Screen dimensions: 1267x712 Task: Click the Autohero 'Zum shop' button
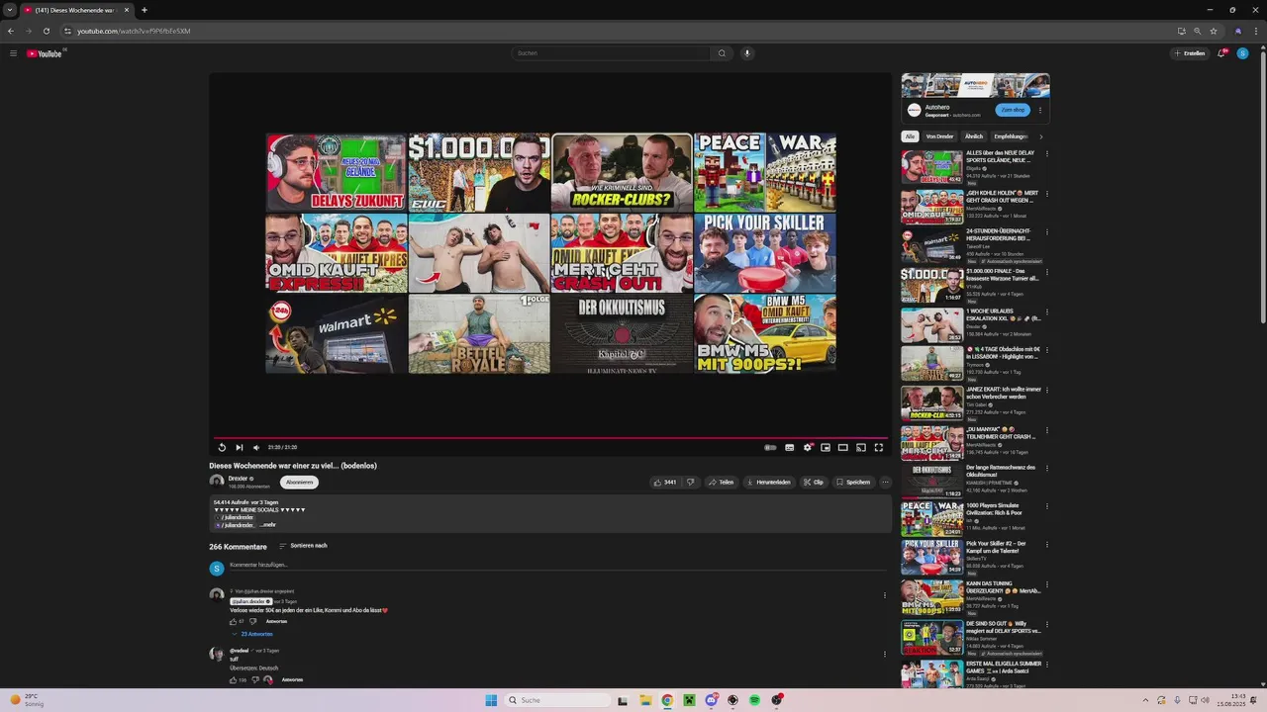tap(1013, 110)
